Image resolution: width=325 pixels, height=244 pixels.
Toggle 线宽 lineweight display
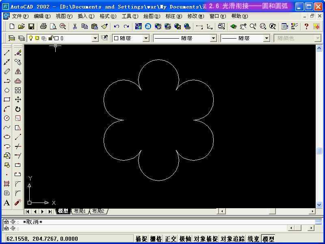(253, 239)
